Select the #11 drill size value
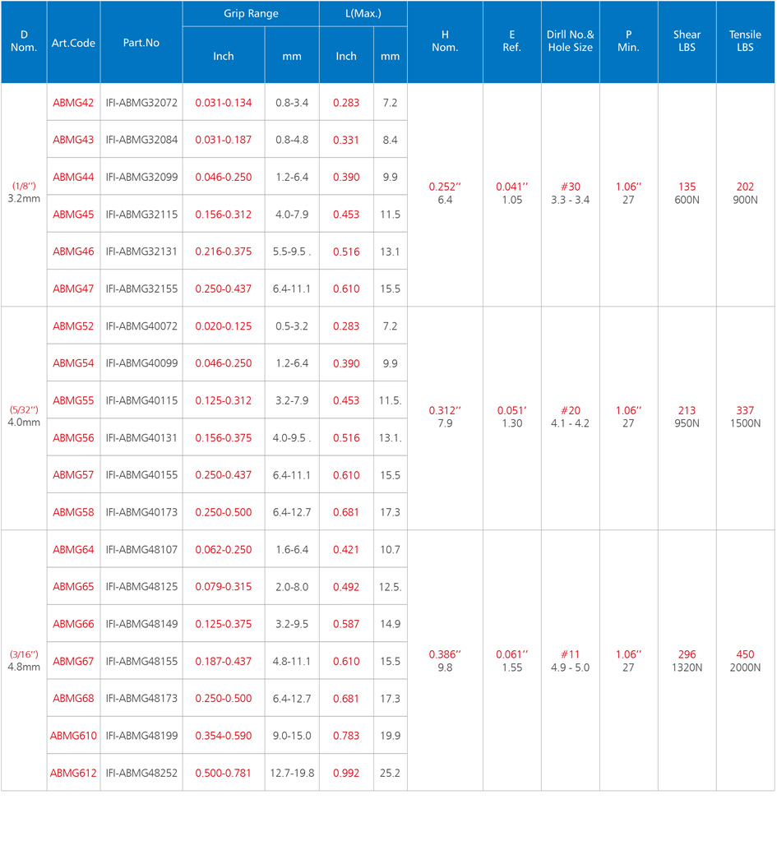The height and width of the screenshot is (850, 777). [570, 654]
